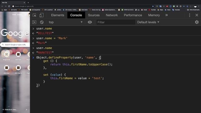Activate the inspect element picker icon
Screen dimensions: 201x113
(35, 15)
